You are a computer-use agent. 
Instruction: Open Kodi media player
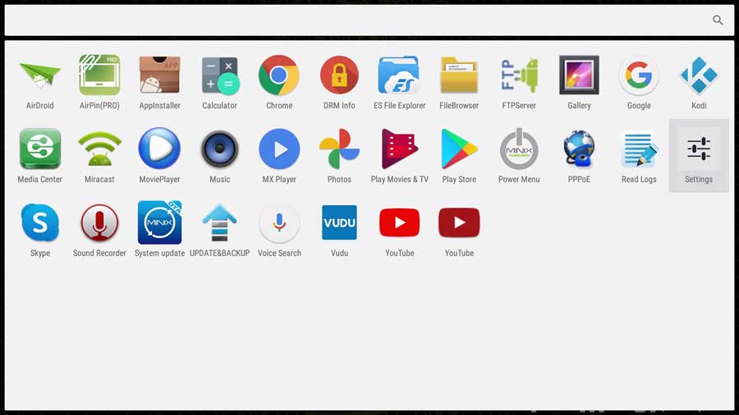click(699, 75)
